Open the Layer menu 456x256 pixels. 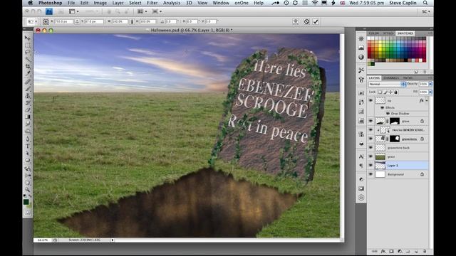(x=118, y=3)
